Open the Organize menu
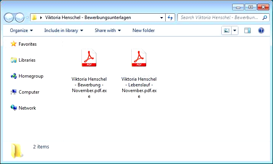Viewport: 273px width, 164px height. click(21, 30)
